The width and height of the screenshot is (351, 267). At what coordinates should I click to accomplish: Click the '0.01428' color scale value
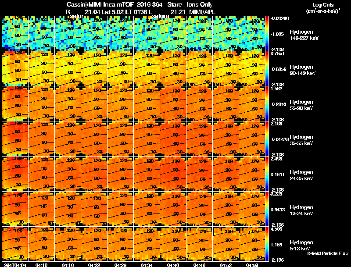[x=280, y=139]
